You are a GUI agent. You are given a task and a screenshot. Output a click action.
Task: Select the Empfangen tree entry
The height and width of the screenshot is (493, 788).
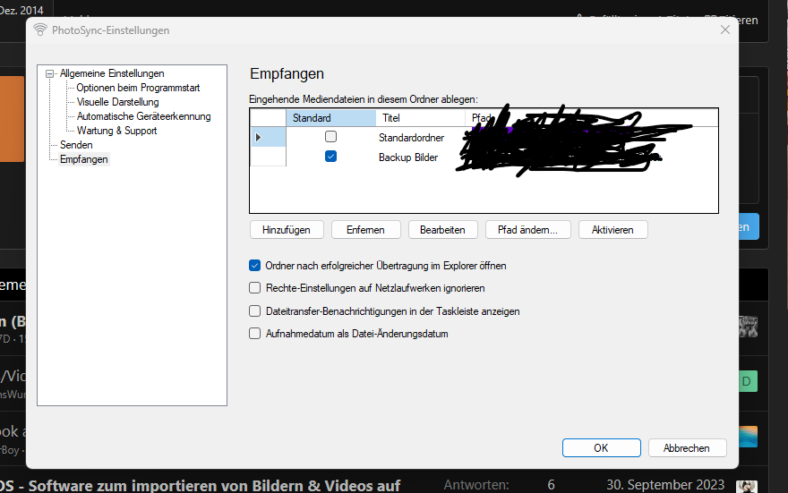(x=84, y=159)
